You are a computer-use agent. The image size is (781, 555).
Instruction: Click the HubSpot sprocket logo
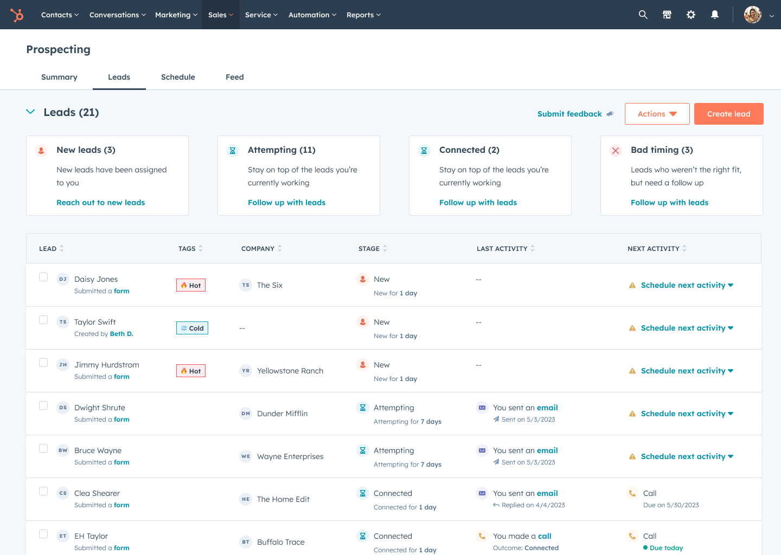[17, 15]
